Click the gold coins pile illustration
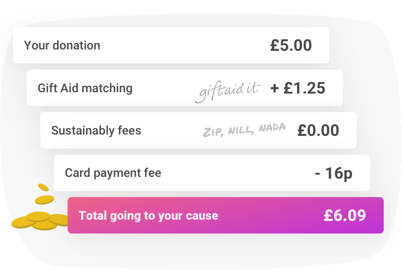This screenshot has width=402, height=270. click(40, 221)
